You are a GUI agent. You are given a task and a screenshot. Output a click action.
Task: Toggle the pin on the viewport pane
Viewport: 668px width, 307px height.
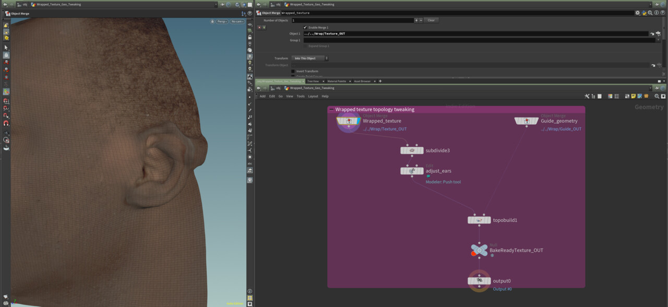pyautogui.click(x=222, y=4)
